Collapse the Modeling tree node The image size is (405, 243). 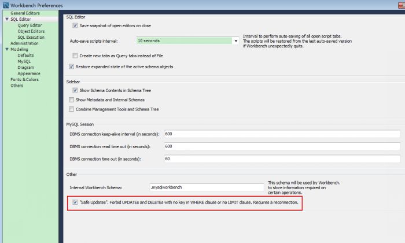tap(6, 50)
